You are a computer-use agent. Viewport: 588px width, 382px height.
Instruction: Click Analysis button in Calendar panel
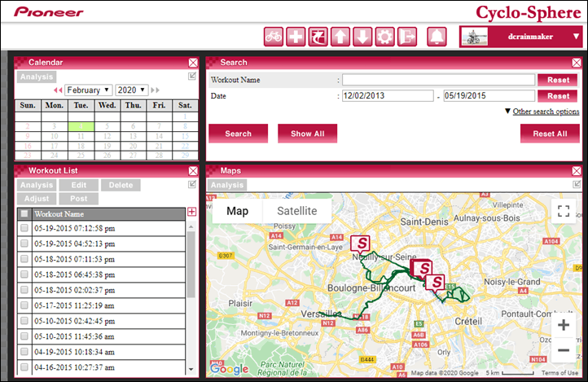[x=37, y=77]
